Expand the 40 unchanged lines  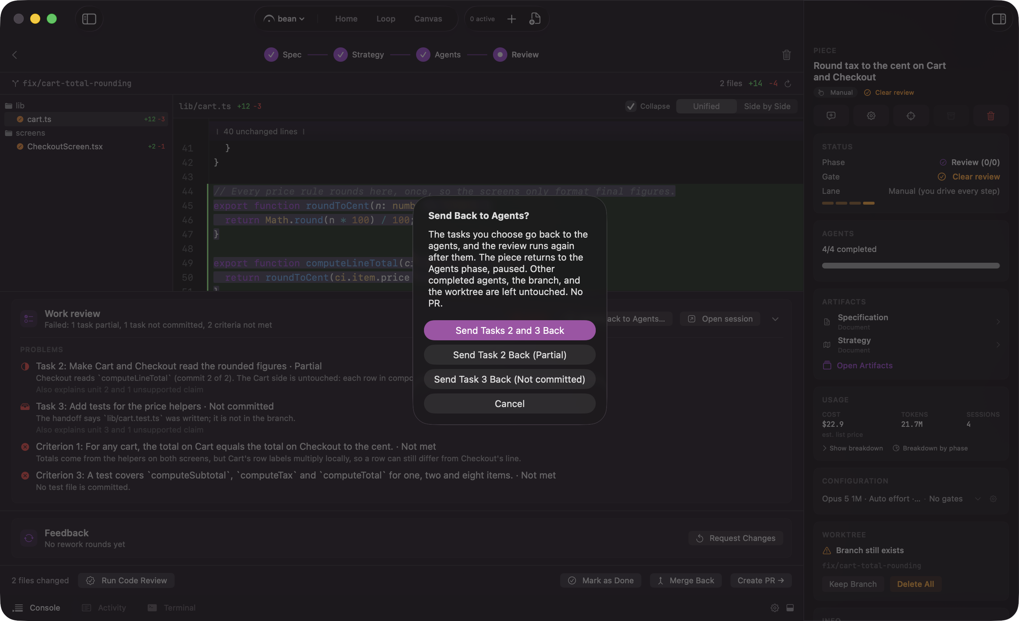tap(260, 131)
